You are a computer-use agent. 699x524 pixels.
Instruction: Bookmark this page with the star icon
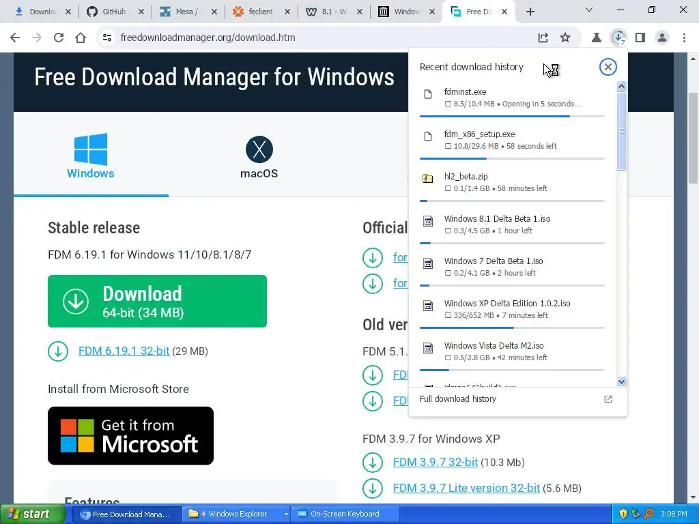pyautogui.click(x=565, y=38)
